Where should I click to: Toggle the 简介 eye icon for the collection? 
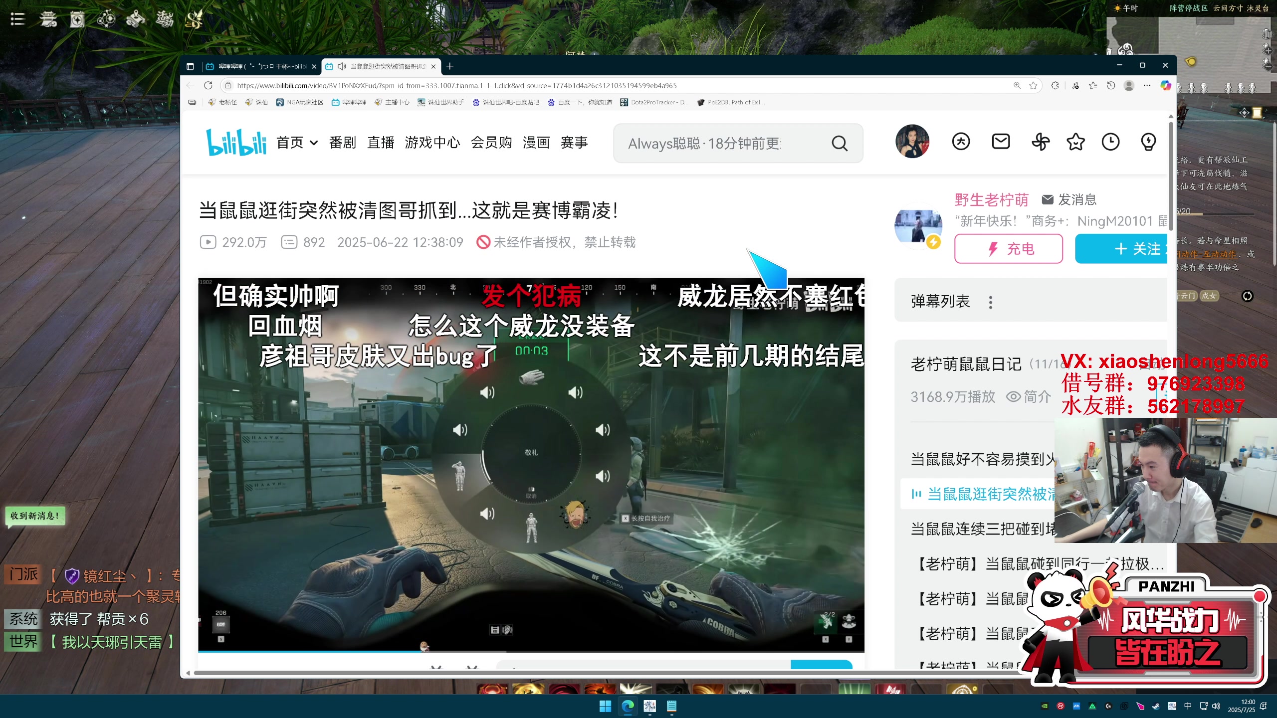[x=1013, y=396]
